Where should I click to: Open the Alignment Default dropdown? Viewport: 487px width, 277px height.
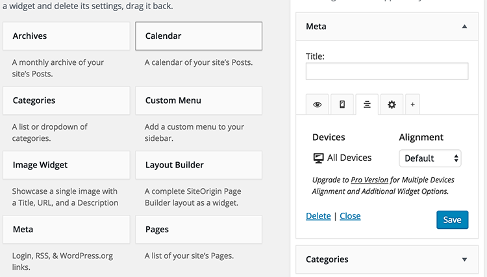(429, 158)
